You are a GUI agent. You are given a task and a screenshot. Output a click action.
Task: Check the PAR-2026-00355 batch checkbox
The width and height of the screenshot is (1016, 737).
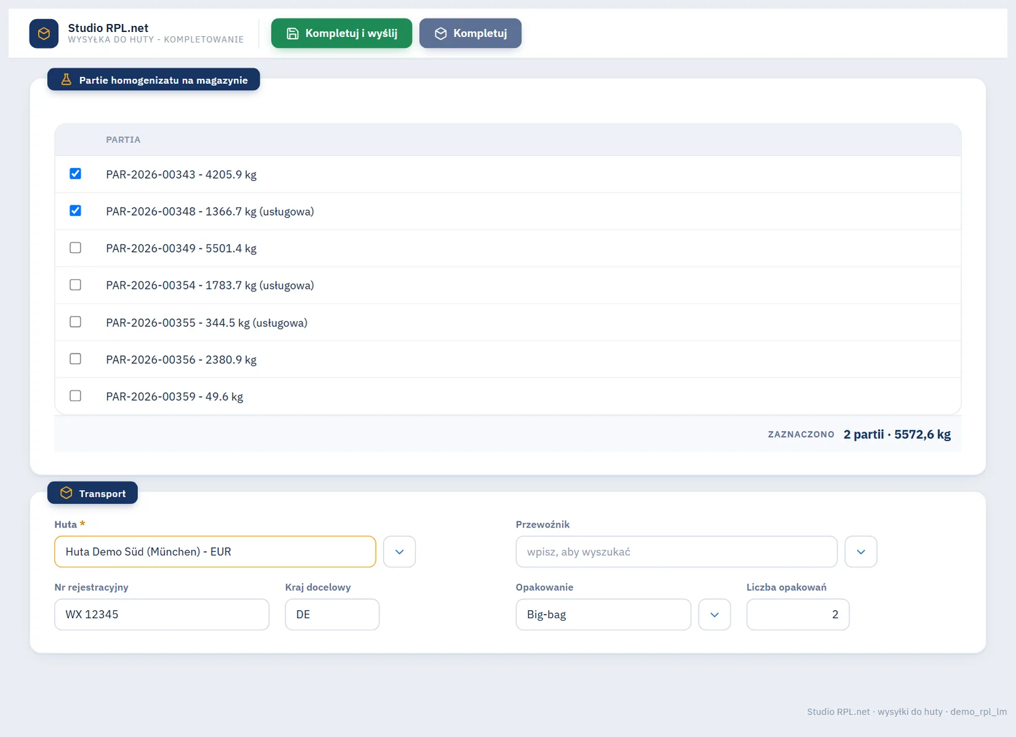pyautogui.click(x=75, y=321)
